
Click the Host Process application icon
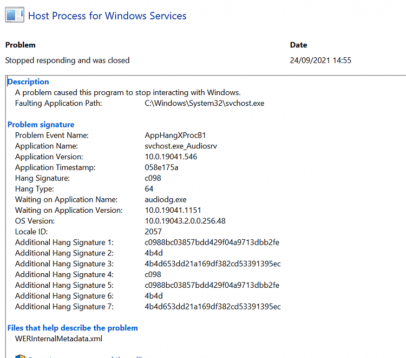15,15
